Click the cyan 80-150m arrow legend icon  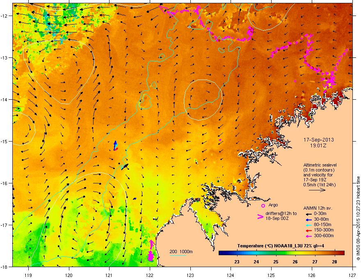click(x=308, y=225)
